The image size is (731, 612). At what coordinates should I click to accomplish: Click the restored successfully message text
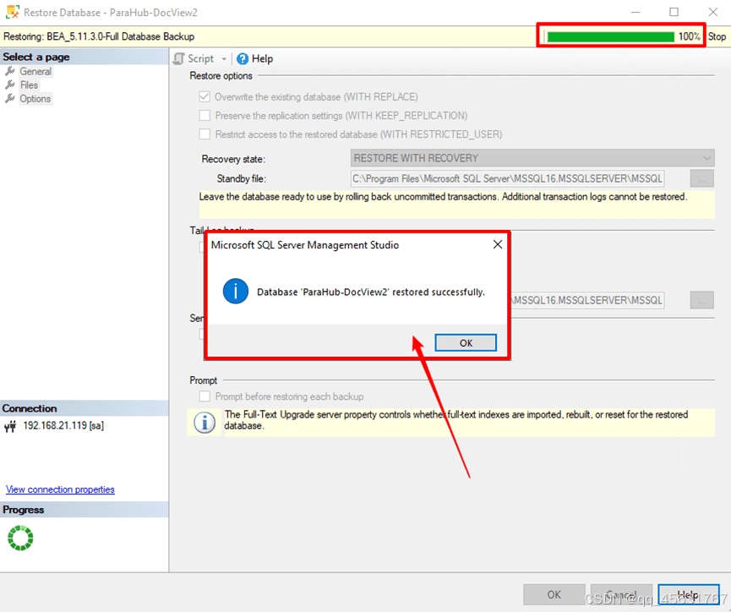371,292
